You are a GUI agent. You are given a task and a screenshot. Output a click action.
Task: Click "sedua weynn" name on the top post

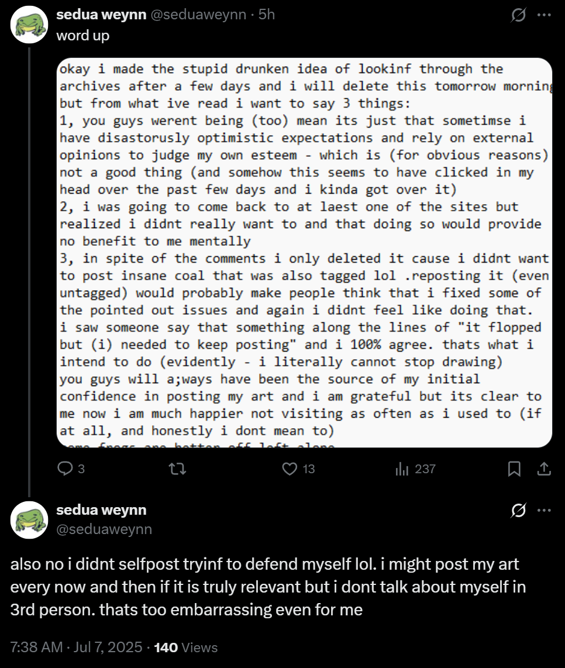pyautogui.click(x=101, y=15)
